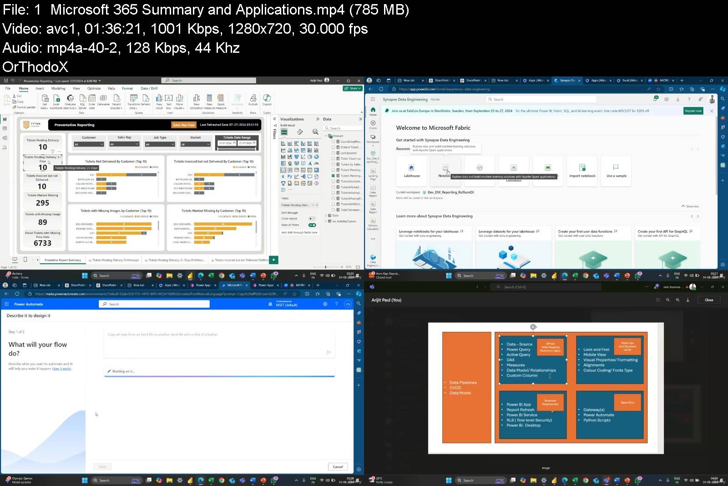This screenshot has height=486, width=728.
Task: Click Lakehouse card in Microsoft Fabric
Action: coord(412,171)
